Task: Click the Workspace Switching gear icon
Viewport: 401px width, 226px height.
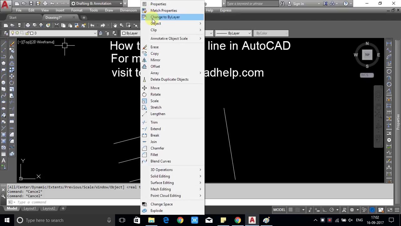Action: (x=352, y=210)
